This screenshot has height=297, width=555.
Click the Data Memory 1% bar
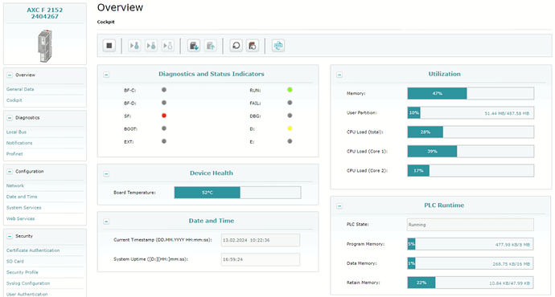[x=471, y=263]
